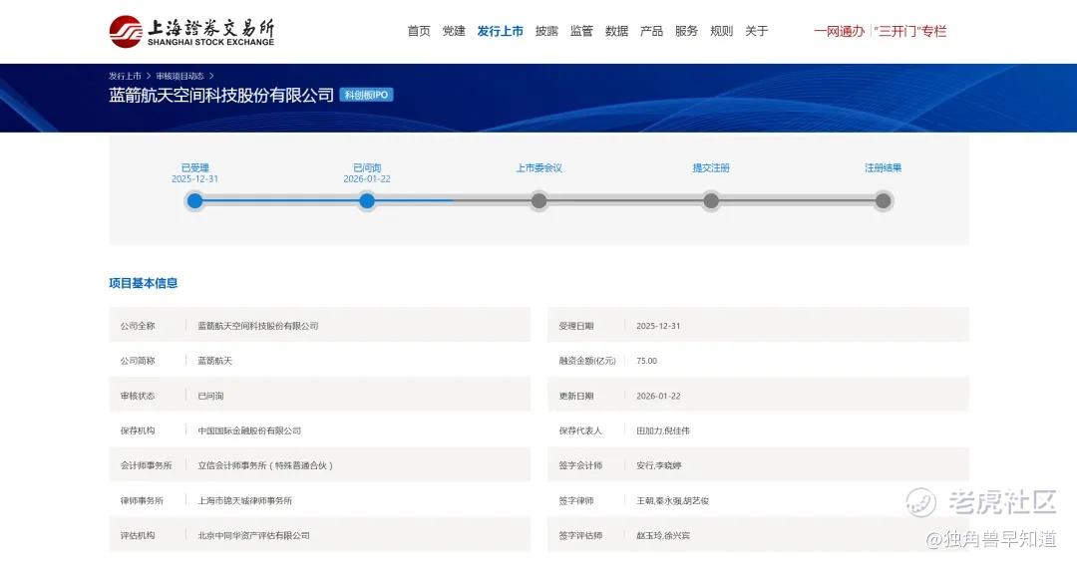Open the 服务 menu item
Screen dimensions: 1077x564
click(686, 31)
